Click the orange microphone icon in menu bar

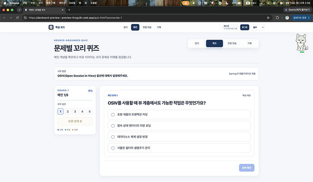pos(186,3)
